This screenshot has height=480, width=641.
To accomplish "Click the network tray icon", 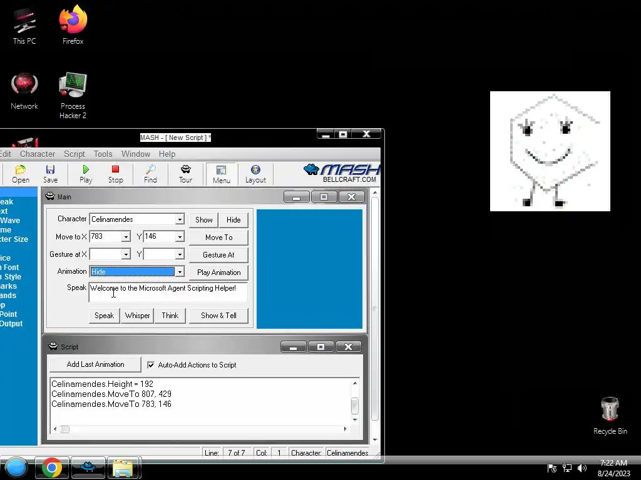I will 567,468.
